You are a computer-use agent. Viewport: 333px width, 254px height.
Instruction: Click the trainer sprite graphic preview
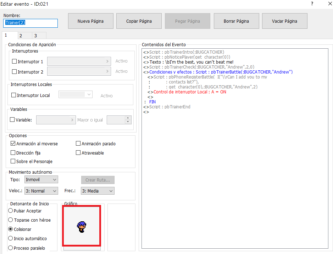[82, 226]
